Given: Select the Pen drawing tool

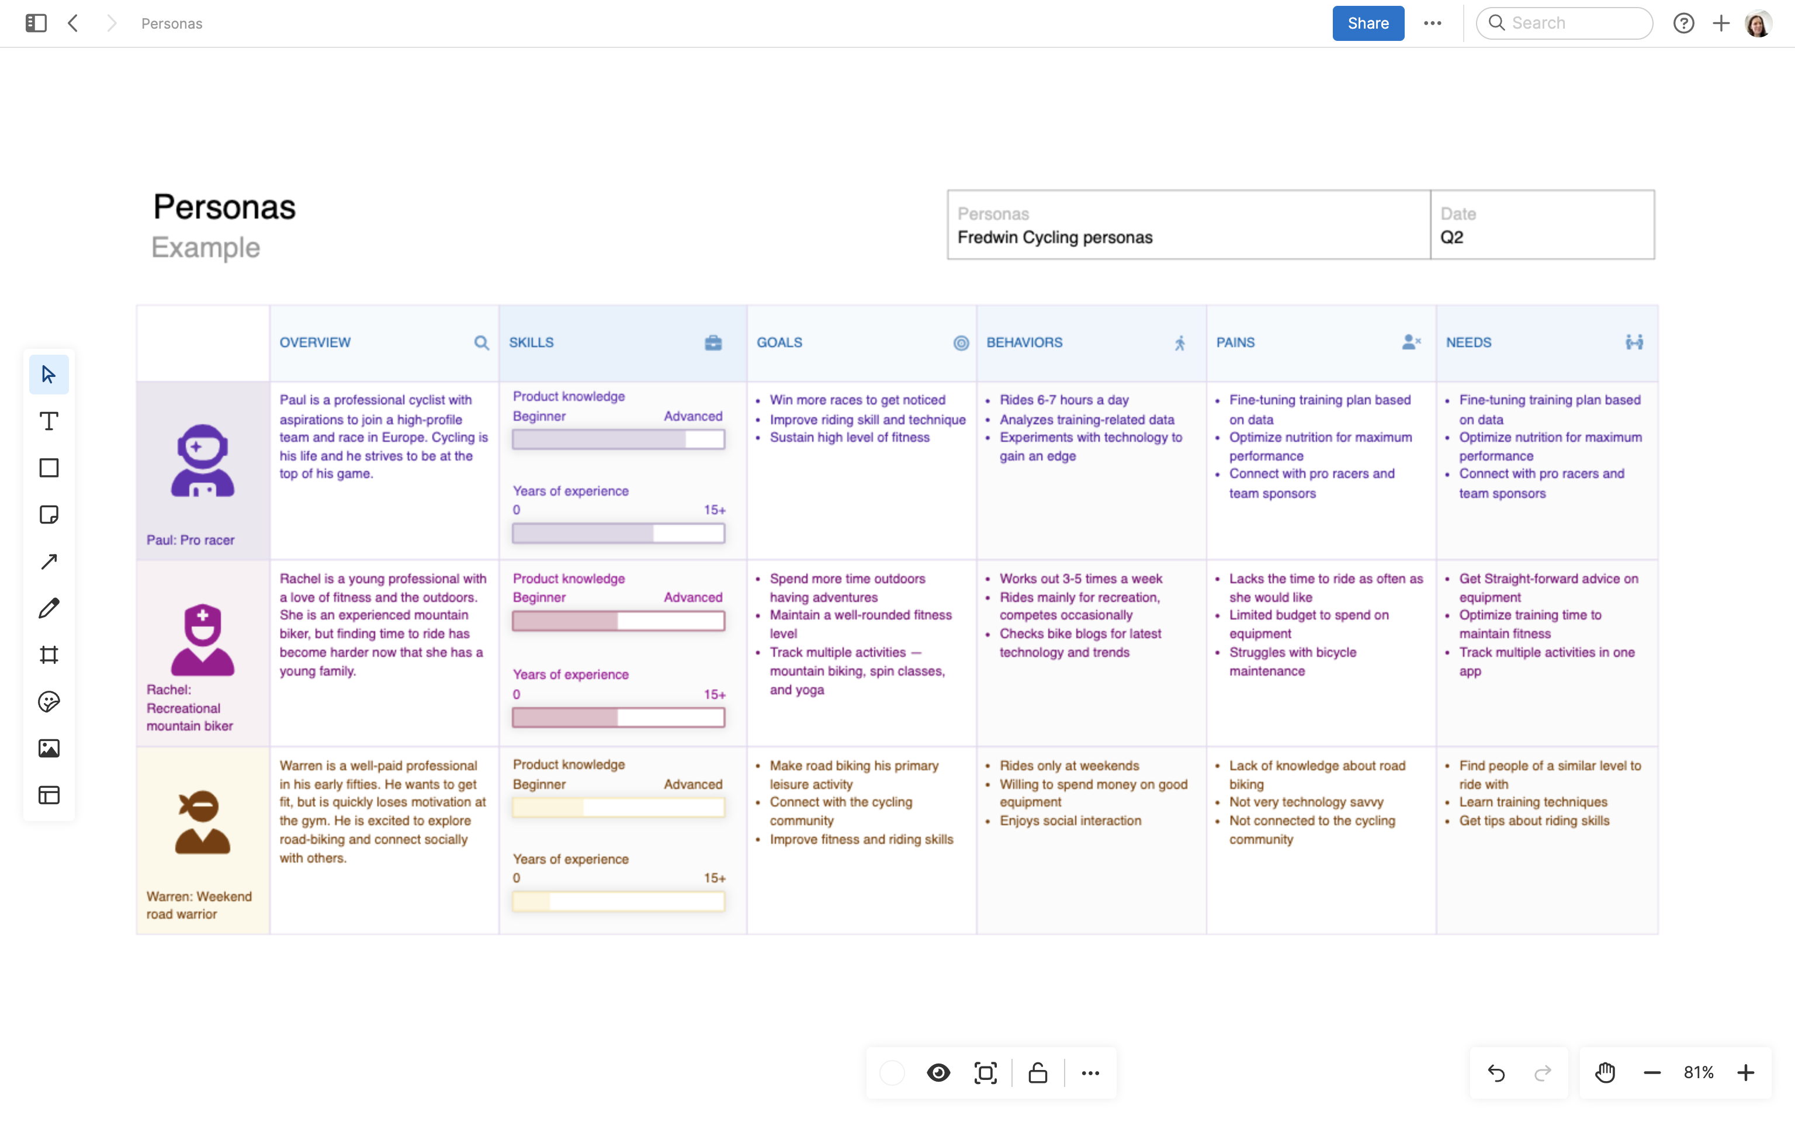Looking at the screenshot, I should (49, 608).
